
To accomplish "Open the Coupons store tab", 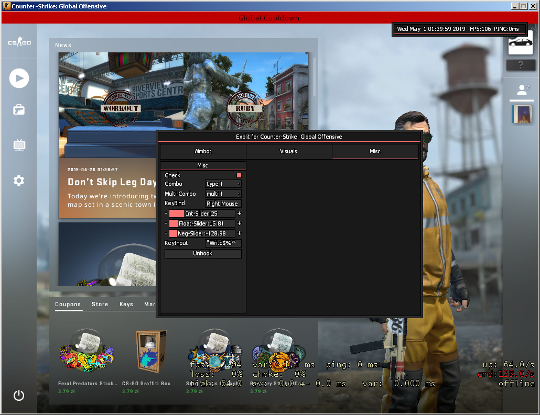I will 68,304.
